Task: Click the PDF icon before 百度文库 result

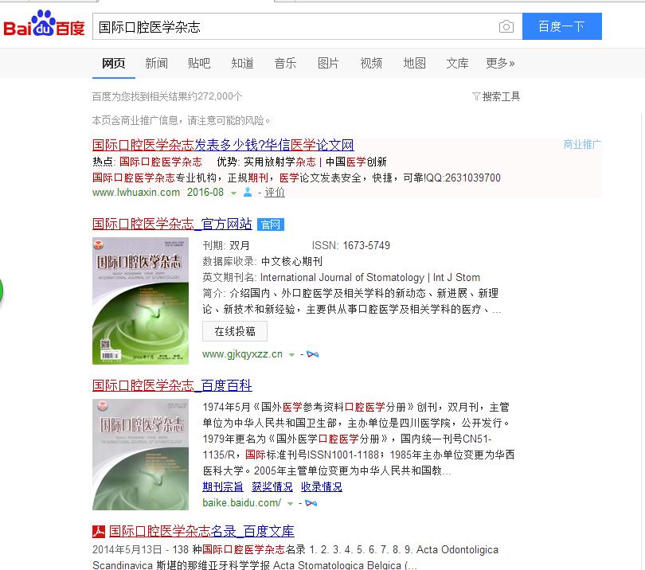Action: point(99,532)
